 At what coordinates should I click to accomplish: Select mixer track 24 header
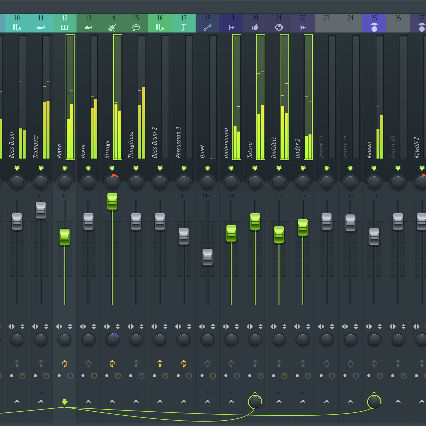click(x=350, y=23)
